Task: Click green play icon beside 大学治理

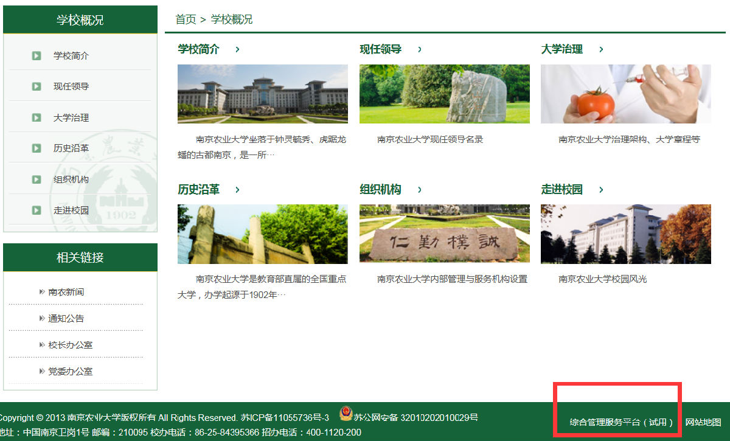Action: pyautogui.click(x=36, y=118)
